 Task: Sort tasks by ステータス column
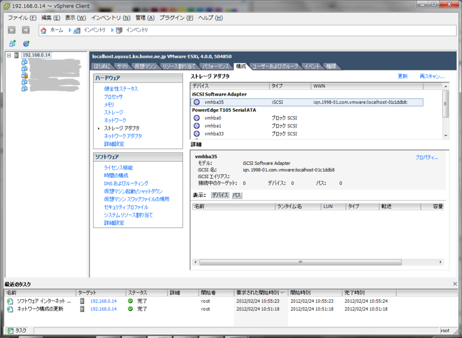pyautogui.click(x=147, y=292)
